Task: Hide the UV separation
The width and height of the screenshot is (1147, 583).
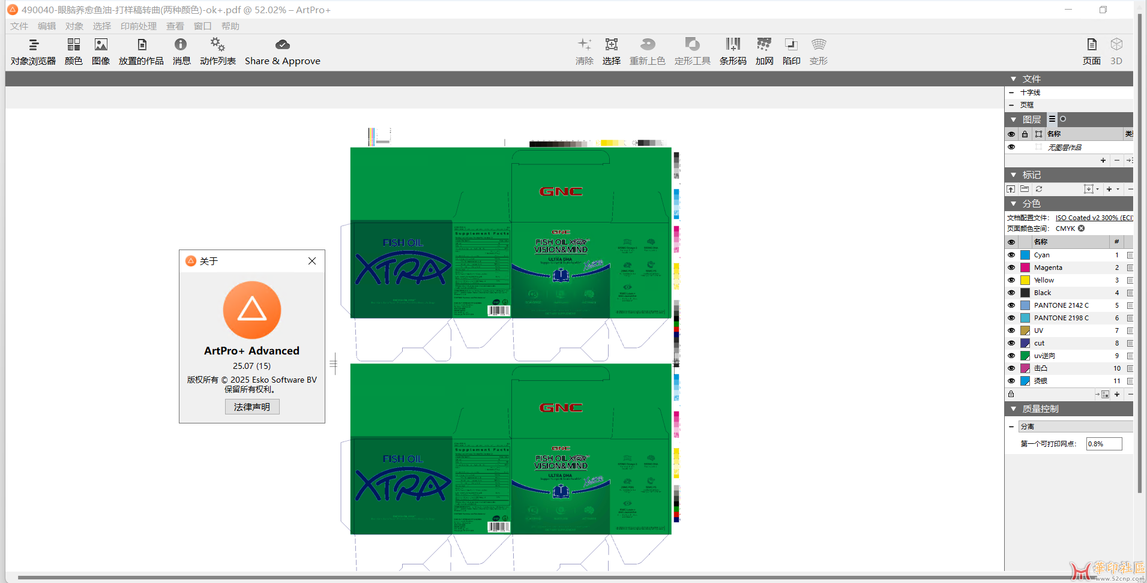Action: pyautogui.click(x=1011, y=330)
